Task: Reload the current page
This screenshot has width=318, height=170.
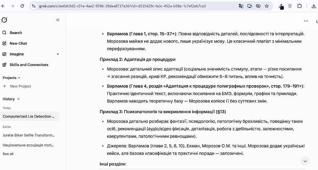Action: point(22,6)
